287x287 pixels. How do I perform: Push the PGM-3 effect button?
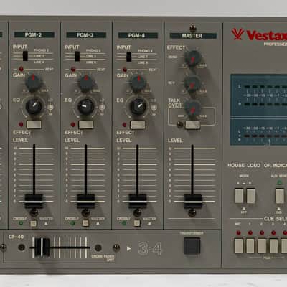click(x=86, y=125)
